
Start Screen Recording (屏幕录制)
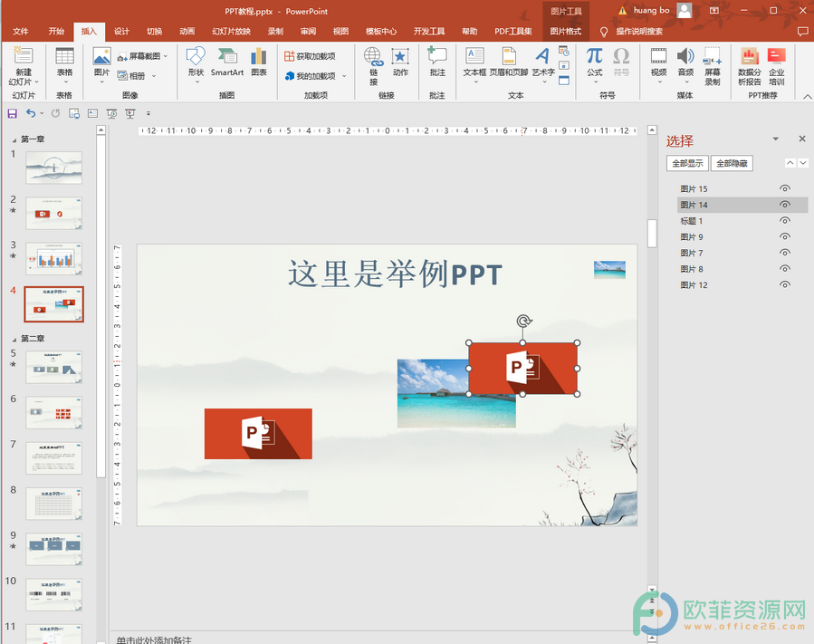(713, 66)
